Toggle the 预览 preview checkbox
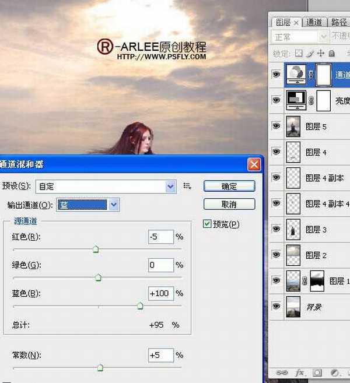350x383 pixels. click(x=207, y=224)
